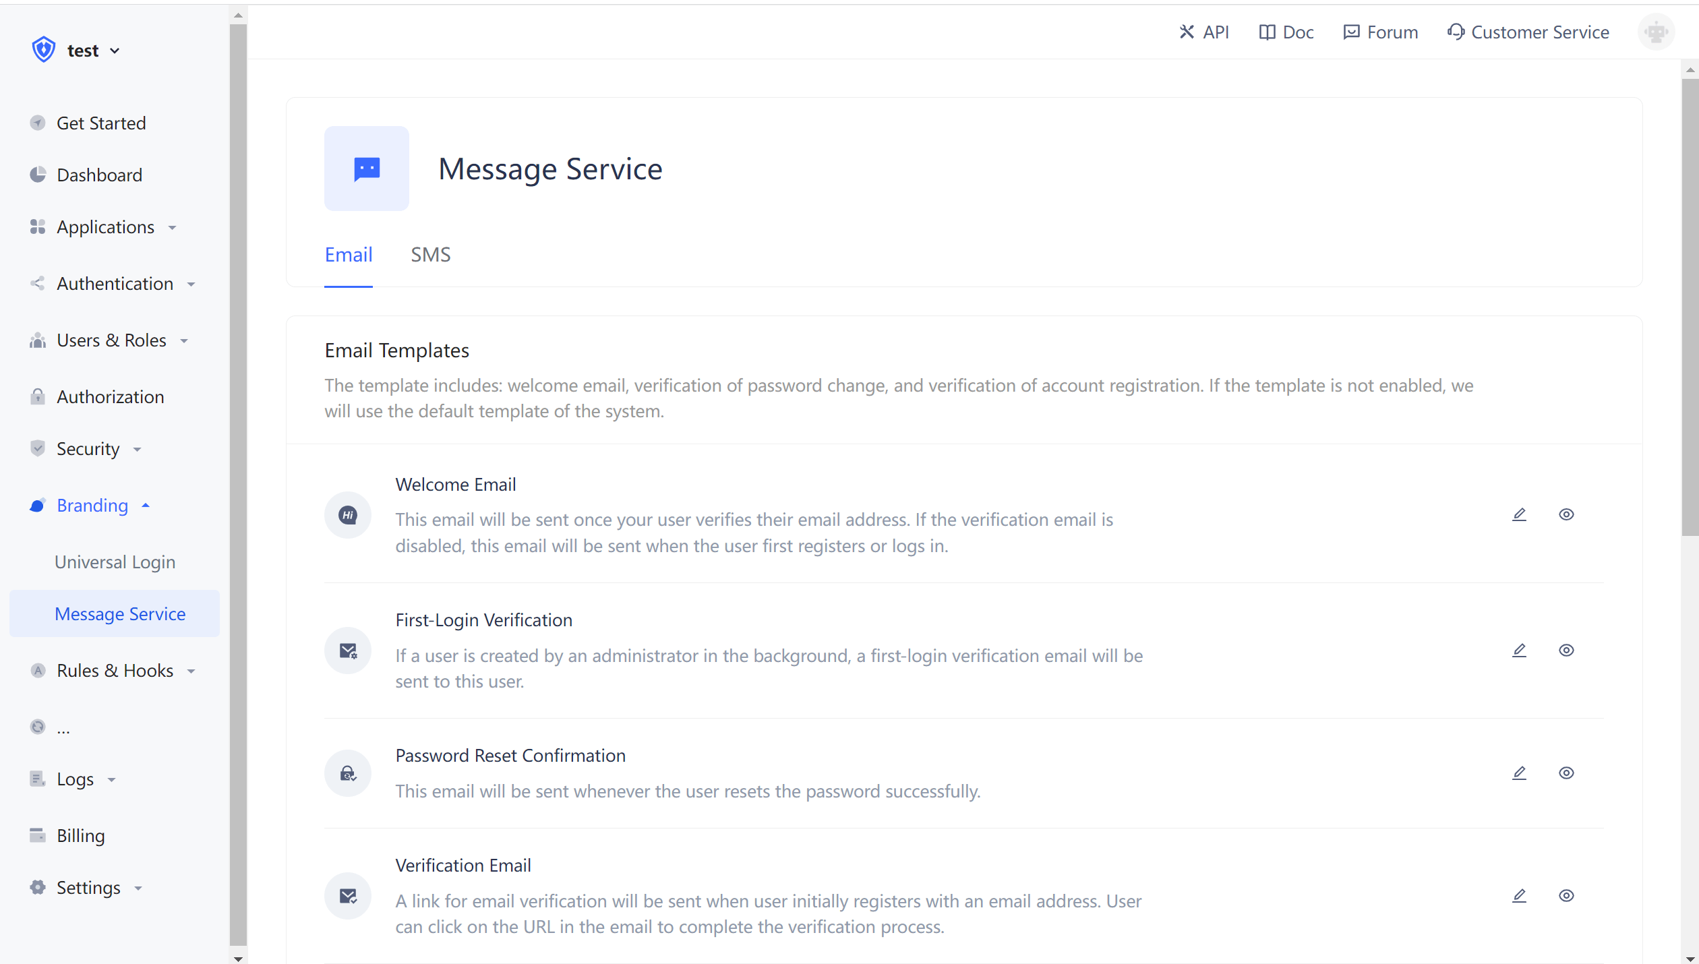Collapse the Branding sidebar section
The height and width of the screenshot is (964, 1699).
click(92, 506)
